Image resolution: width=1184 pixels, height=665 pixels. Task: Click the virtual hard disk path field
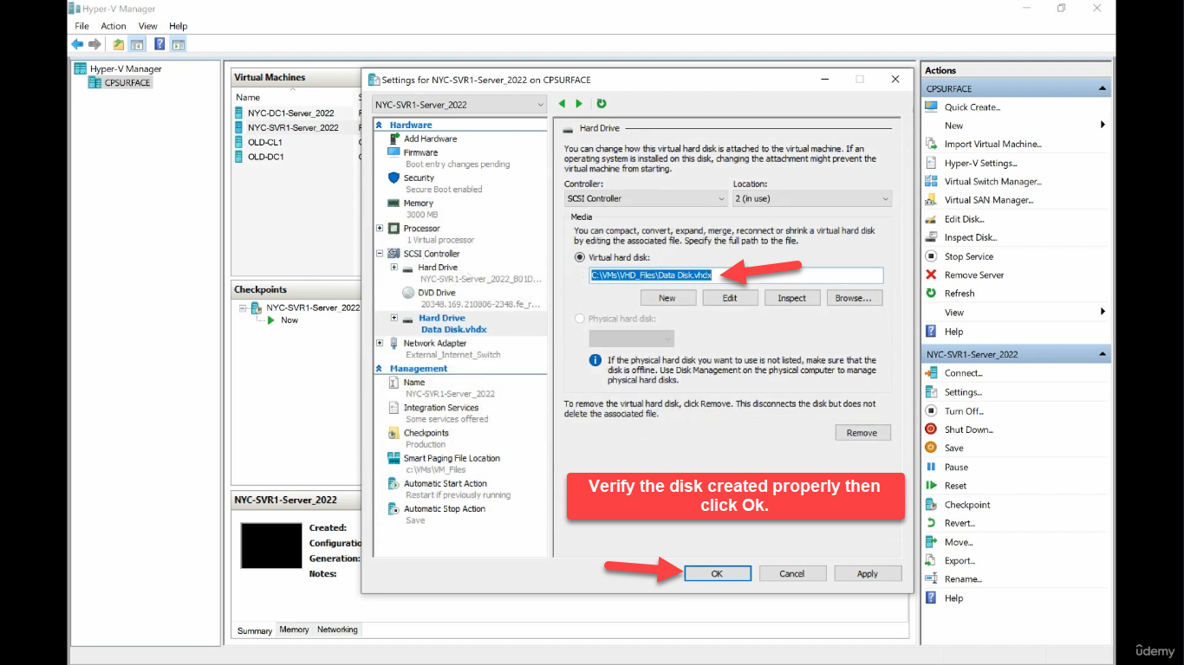[x=736, y=275]
